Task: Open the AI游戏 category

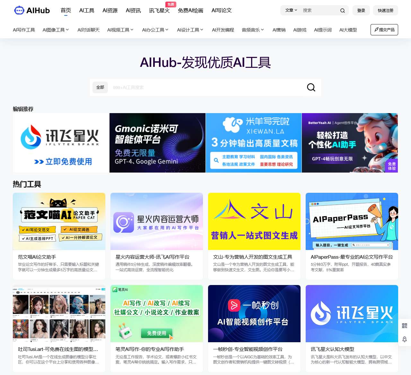Action: [x=300, y=30]
